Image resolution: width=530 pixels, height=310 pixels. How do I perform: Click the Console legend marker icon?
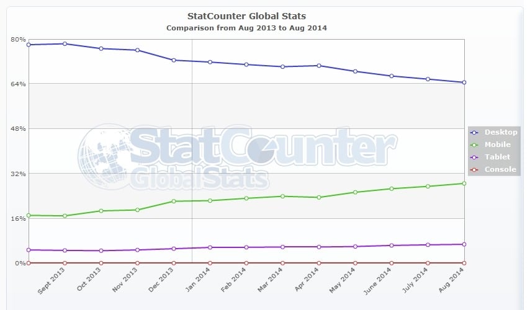[x=476, y=169]
